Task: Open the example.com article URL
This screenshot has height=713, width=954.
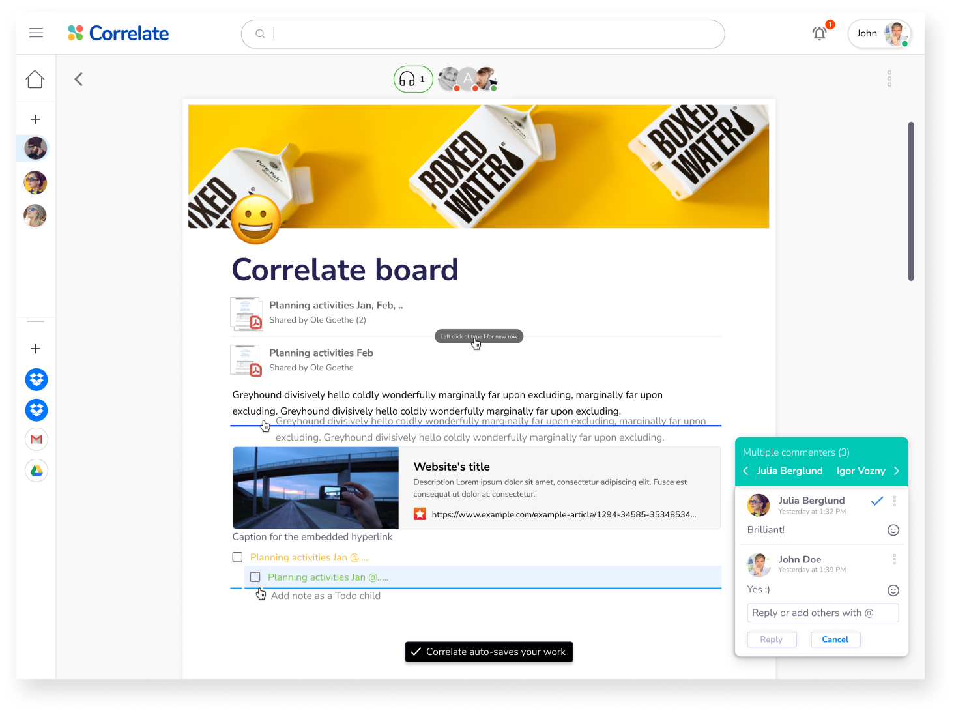Action: 564,514
